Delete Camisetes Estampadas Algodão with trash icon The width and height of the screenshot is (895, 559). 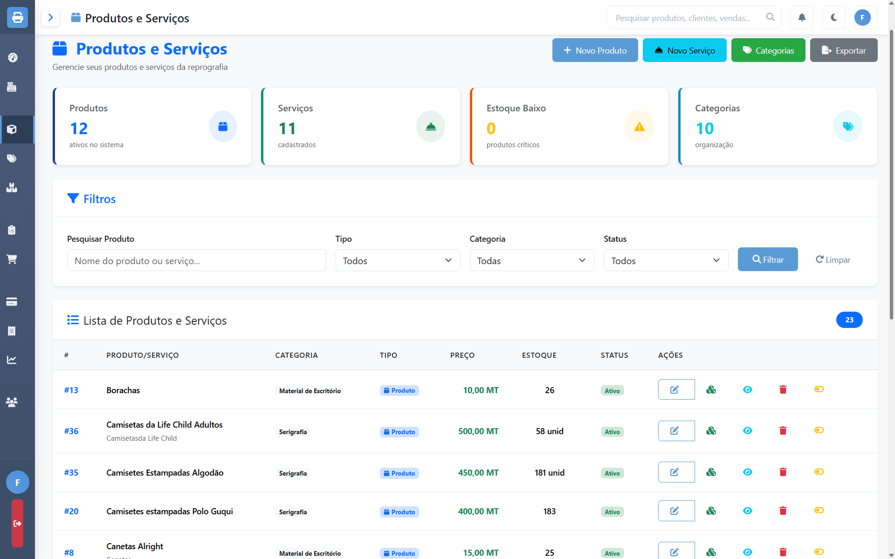[783, 472]
